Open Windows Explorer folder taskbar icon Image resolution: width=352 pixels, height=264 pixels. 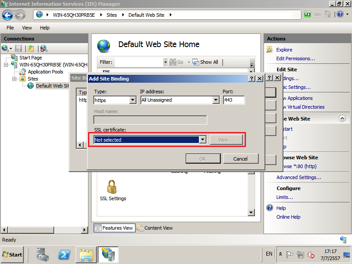[86, 254]
